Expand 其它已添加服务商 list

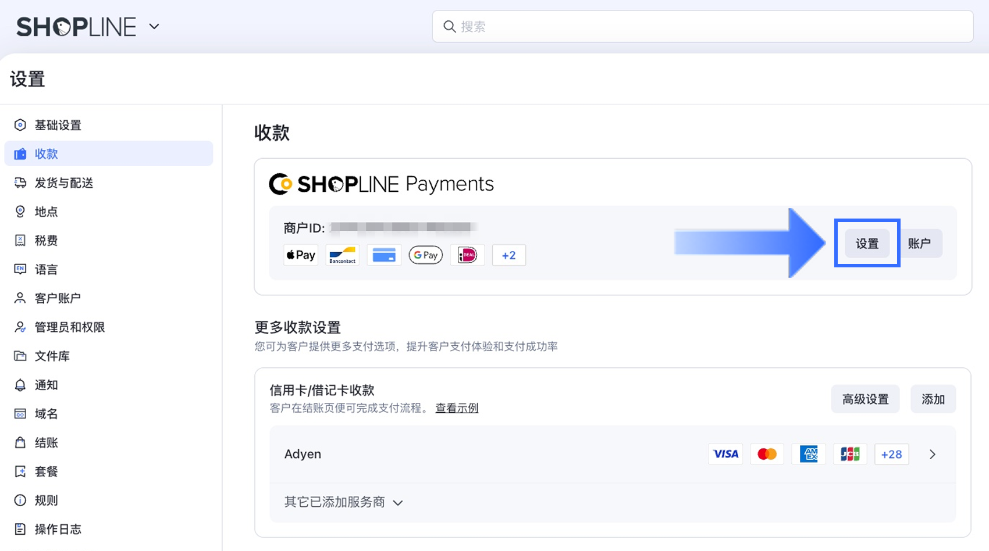click(x=344, y=502)
